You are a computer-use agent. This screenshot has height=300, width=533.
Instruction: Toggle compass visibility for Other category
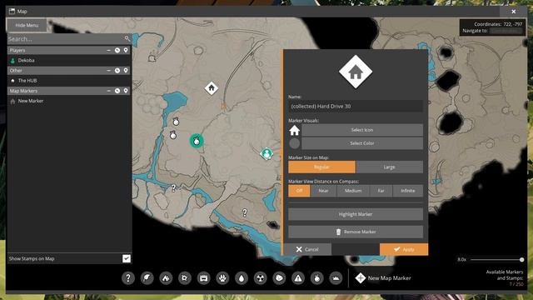tap(117, 70)
